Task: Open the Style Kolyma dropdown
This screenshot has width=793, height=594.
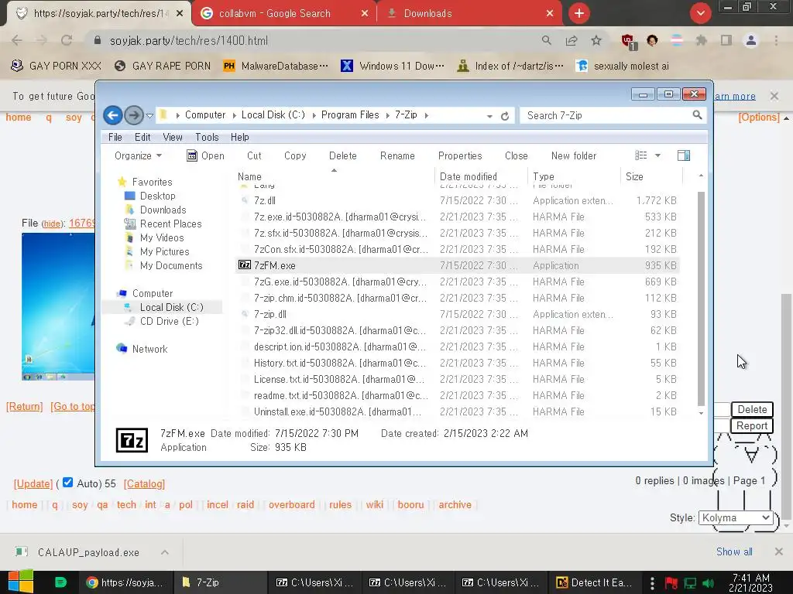Action: 736,517
